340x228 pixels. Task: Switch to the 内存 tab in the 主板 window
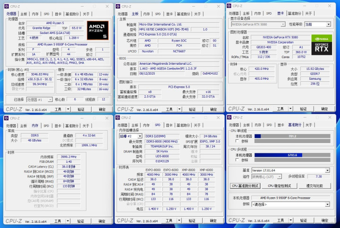[146, 14]
